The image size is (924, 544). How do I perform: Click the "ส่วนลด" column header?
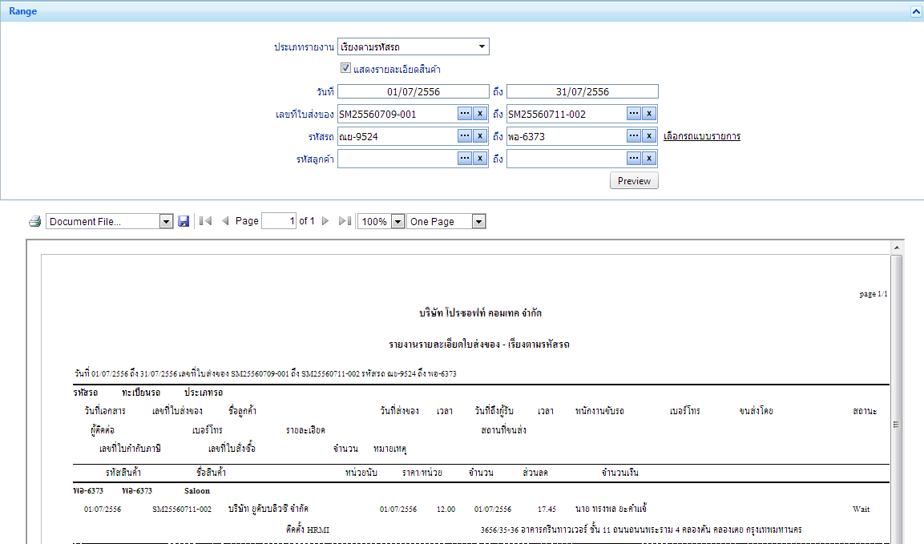point(535,472)
